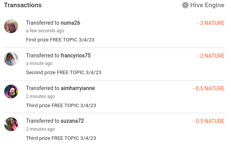The width and height of the screenshot is (231, 144).
Task: Open numa26's avatar picture
Action: pyautogui.click(x=11, y=26)
